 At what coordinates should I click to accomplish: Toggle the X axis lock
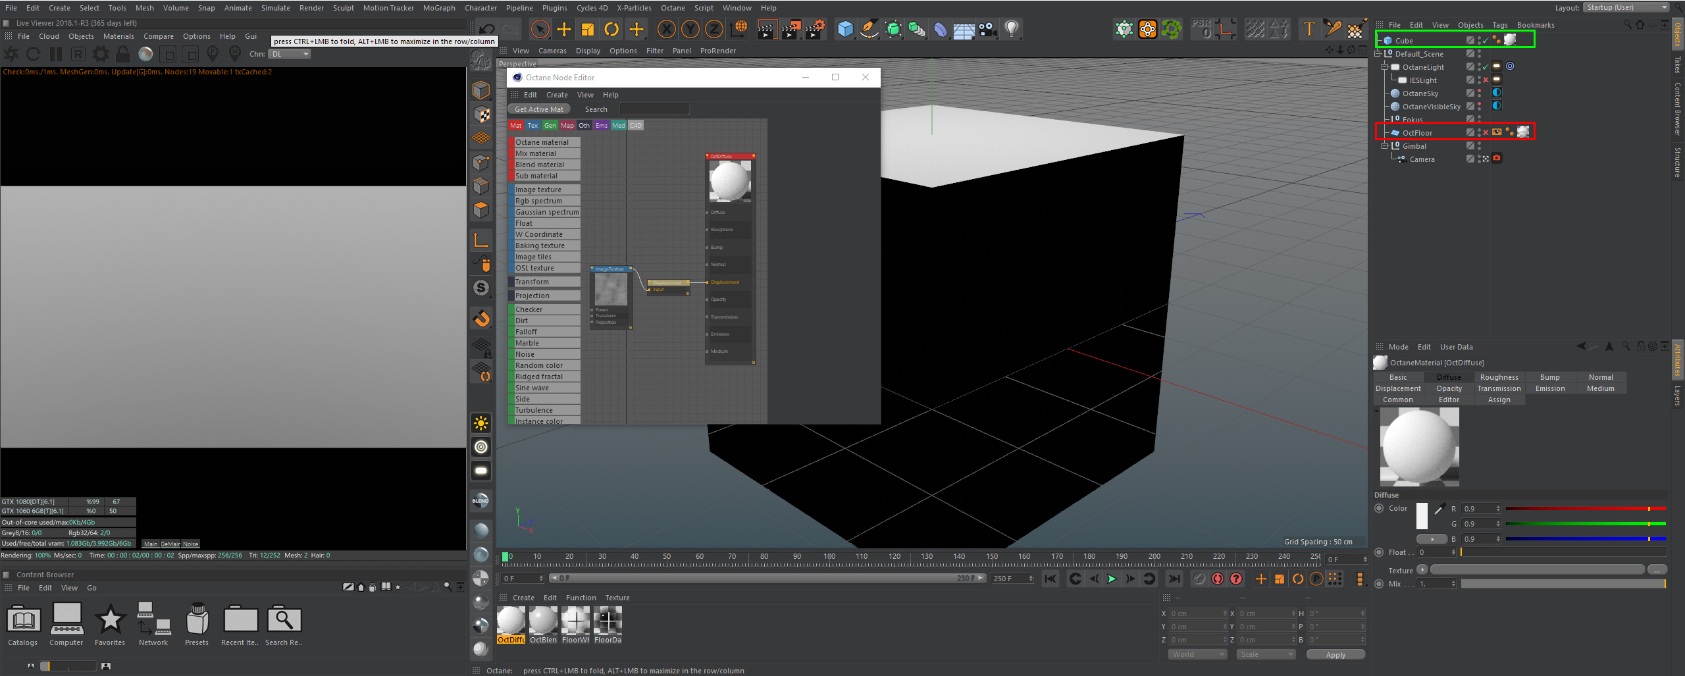pyautogui.click(x=666, y=29)
